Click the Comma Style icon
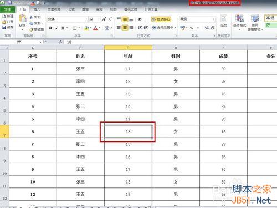277x208 pixels. (x=198, y=28)
